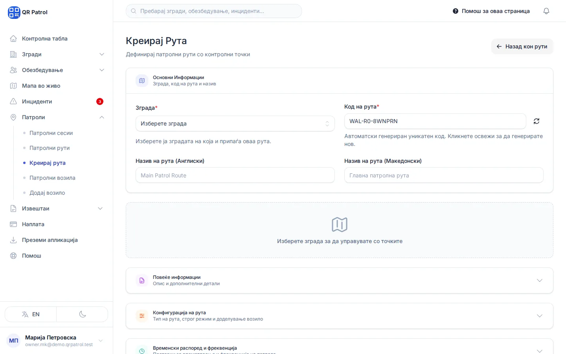Click the owner.mk@demo.qrpatrol.test email text
The height and width of the screenshot is (354, 566).
[59, 345]
